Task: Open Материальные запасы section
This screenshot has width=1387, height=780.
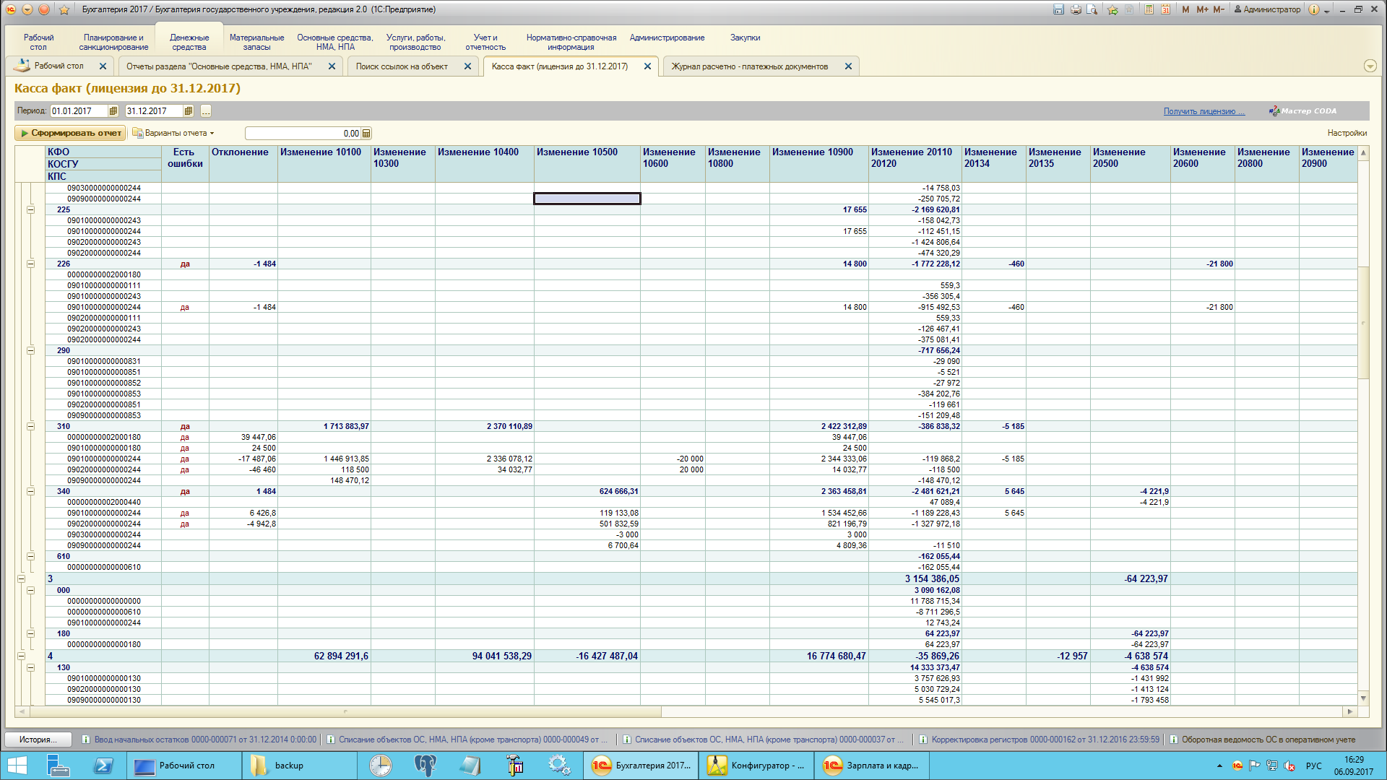Action: point(256,43)
